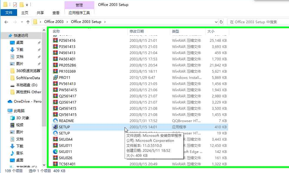Select the SKU026 archive icon
This screenshot has width=289, height=173.
pos(55,158)
